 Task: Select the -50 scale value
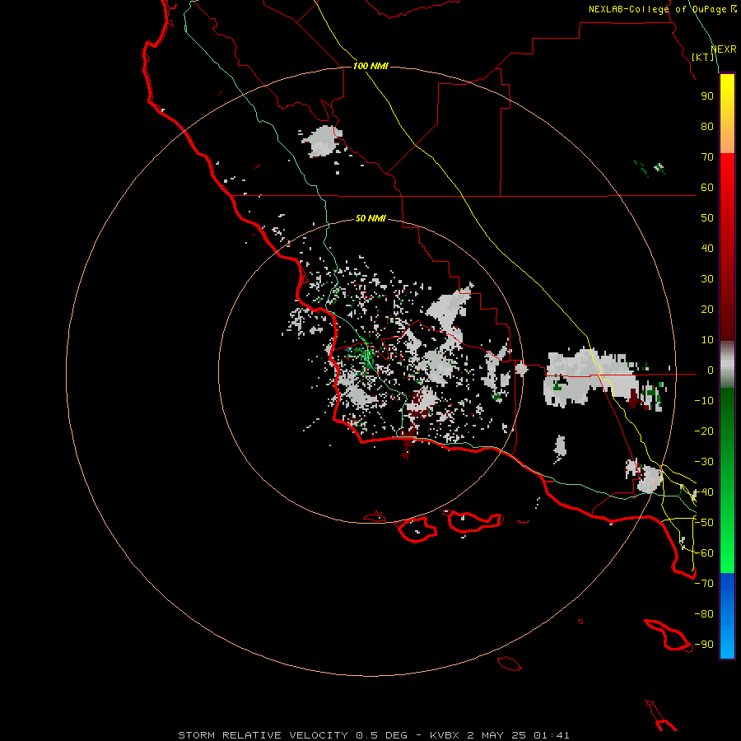704,523
